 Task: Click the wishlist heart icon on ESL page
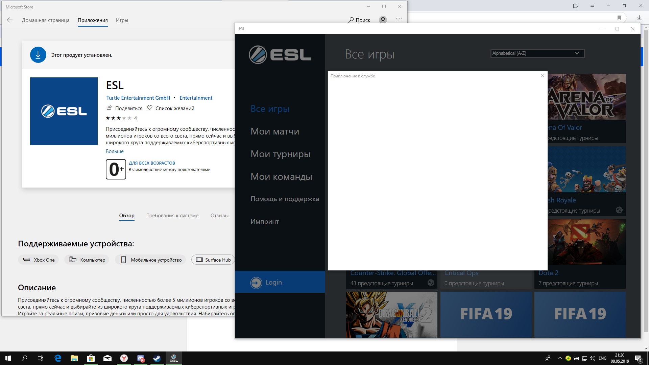pos(149,108)
